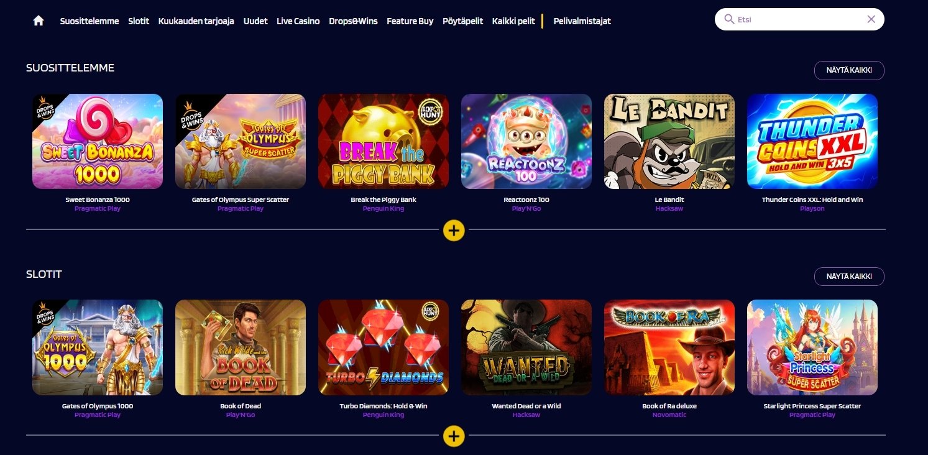Focus the Etsi search field
Image resolution: width=928 pixels, height=455 pixels.
click(799, 19)
